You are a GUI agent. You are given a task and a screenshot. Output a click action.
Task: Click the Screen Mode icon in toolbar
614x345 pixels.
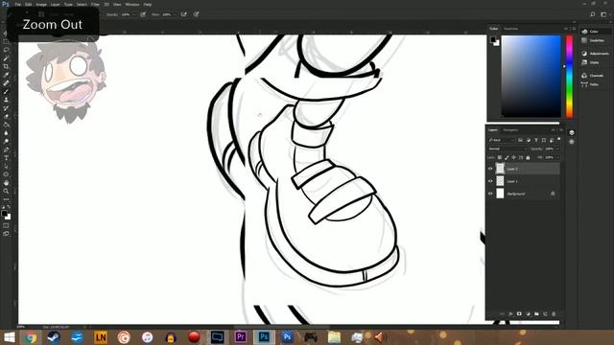pyautogui.click(x=7, y=234)
